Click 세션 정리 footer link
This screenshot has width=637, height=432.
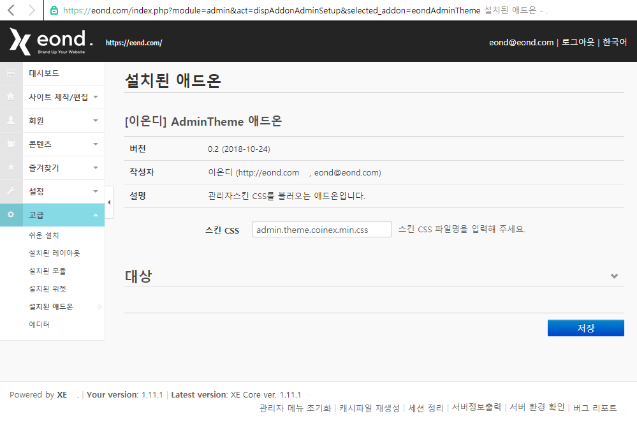[426, 408]
